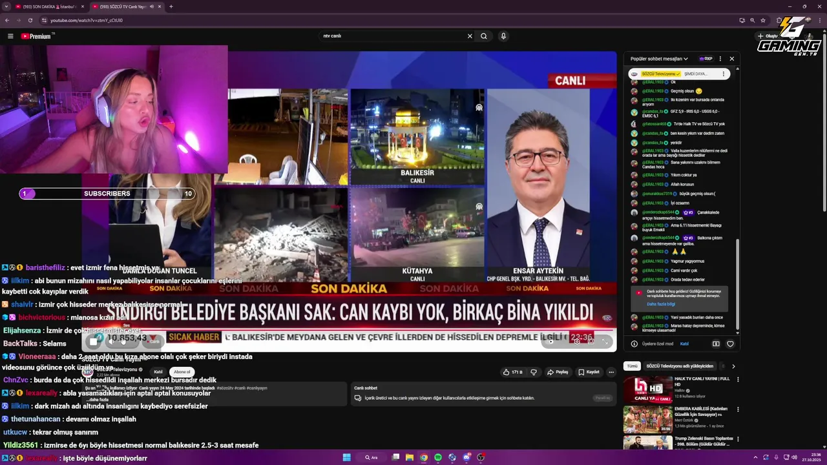Show hidden system tray icons chevron
The width and height of the screenshot is (827, 465).
755,457
